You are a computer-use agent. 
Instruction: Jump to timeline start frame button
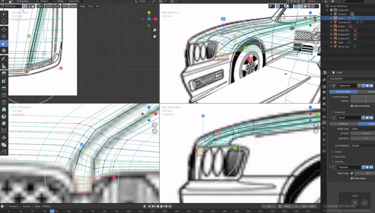(150, 206)
